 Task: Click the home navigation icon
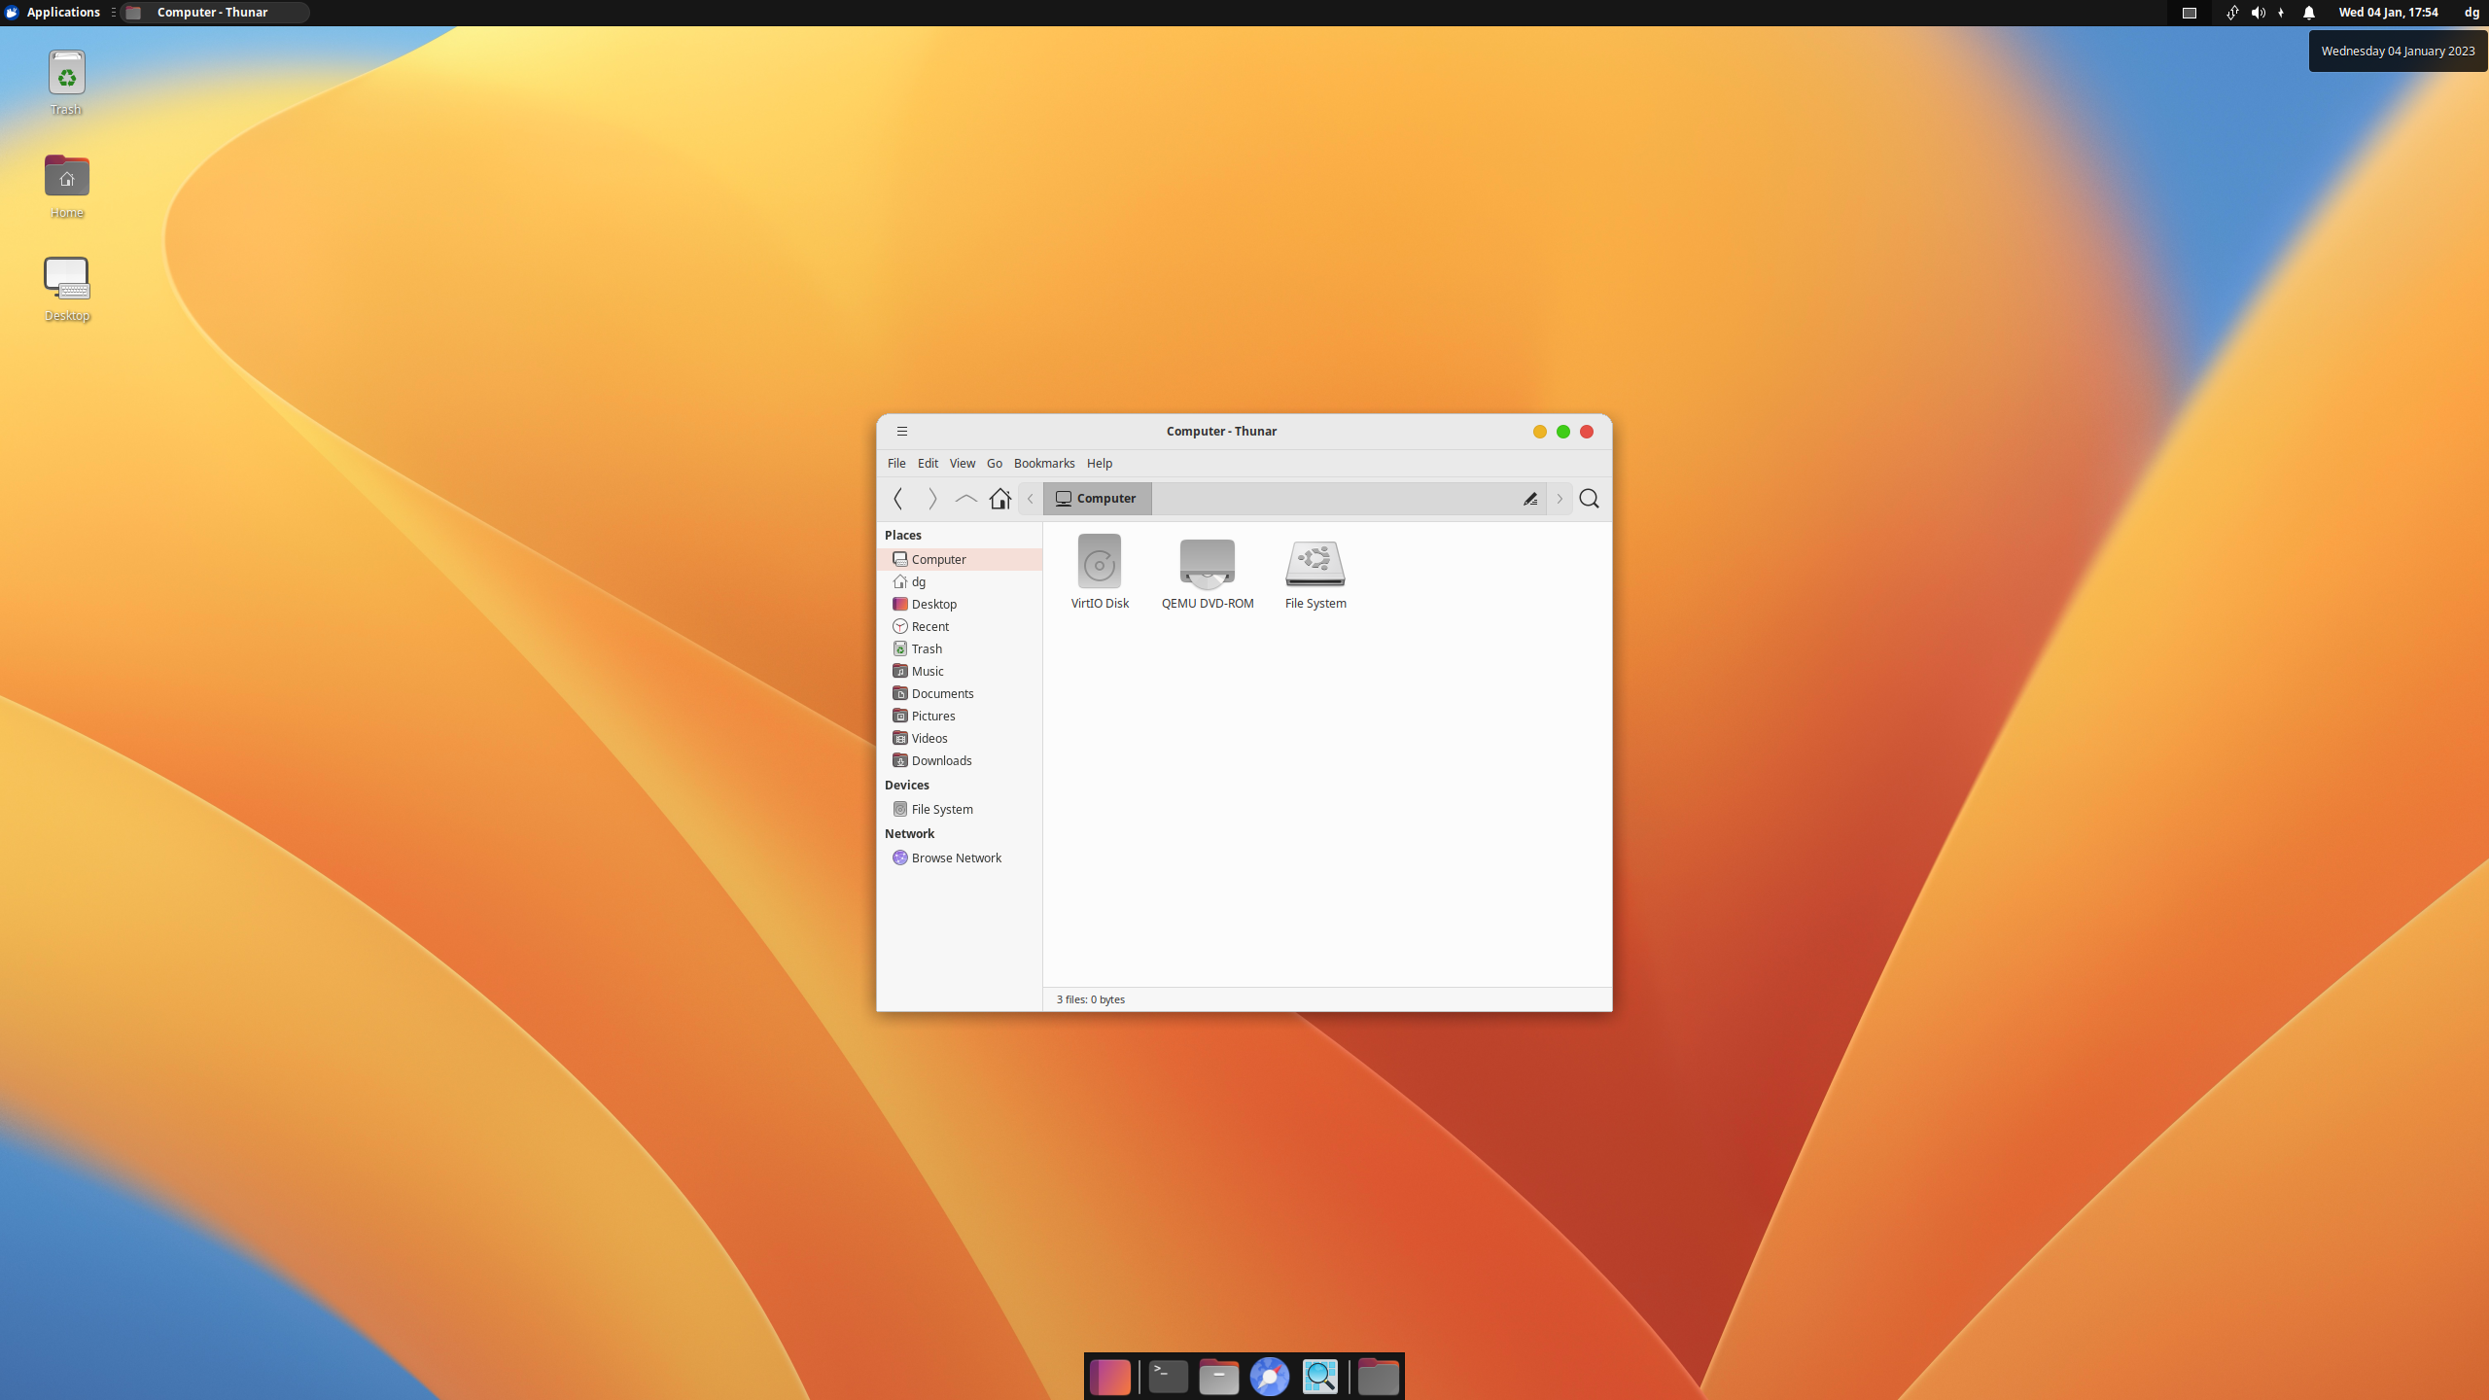coord(1000,498)
